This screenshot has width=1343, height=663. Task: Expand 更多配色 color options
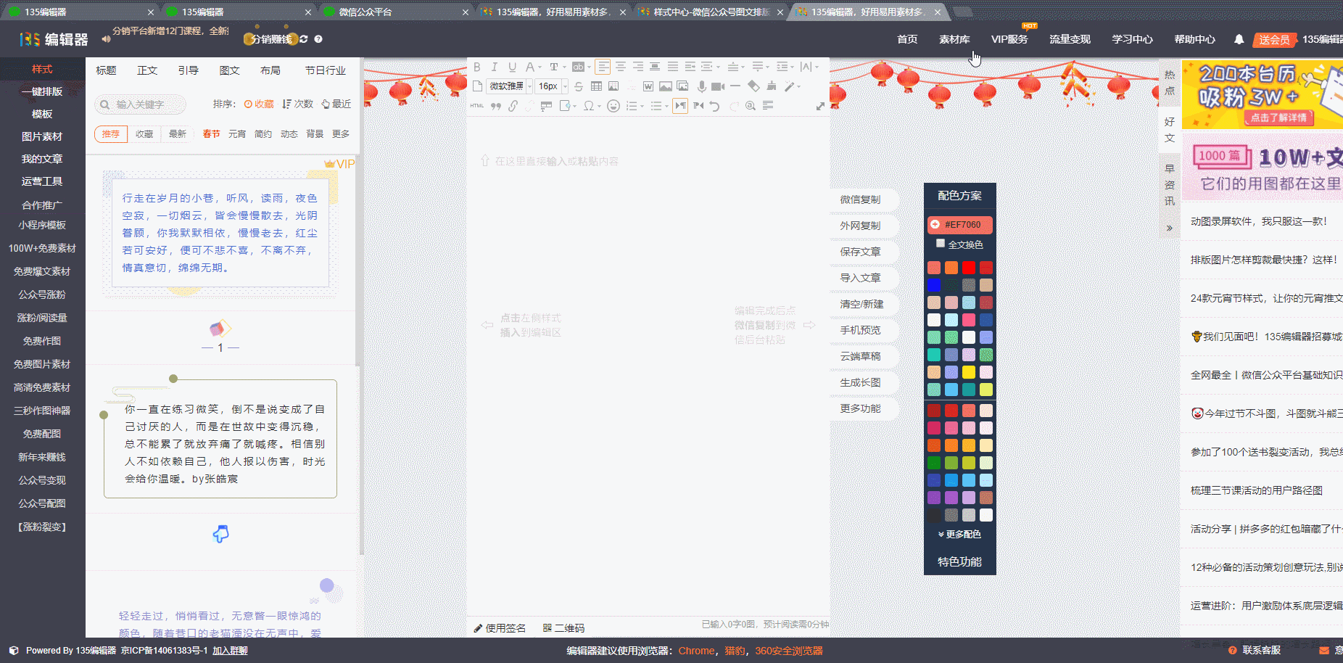coord(959,534)
